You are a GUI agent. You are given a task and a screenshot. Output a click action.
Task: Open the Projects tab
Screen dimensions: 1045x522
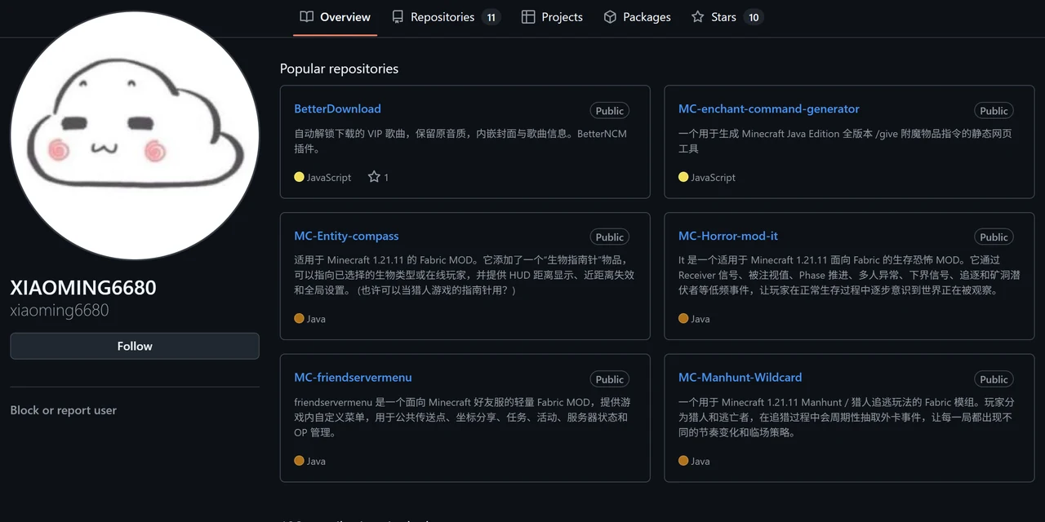[x=552, y=17]
